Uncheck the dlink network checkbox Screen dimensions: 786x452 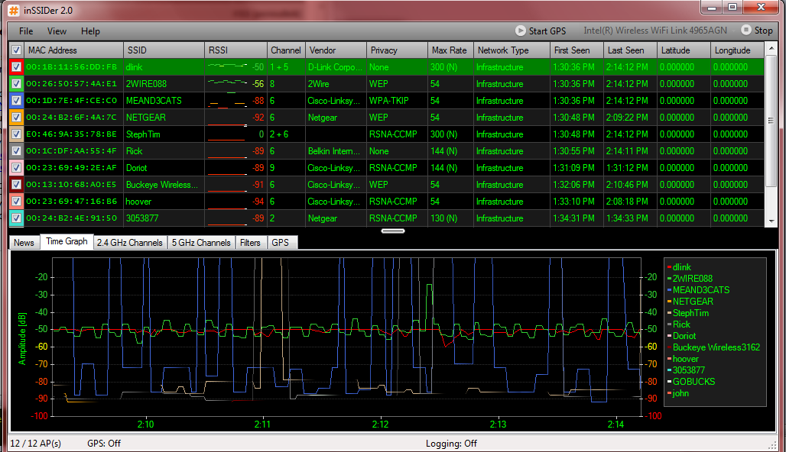click(x=16, y=67)
